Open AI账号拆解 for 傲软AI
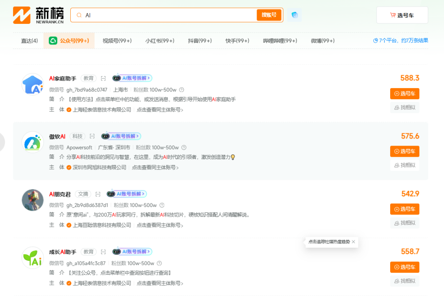 pyautogui.click(x=121, y=136)
